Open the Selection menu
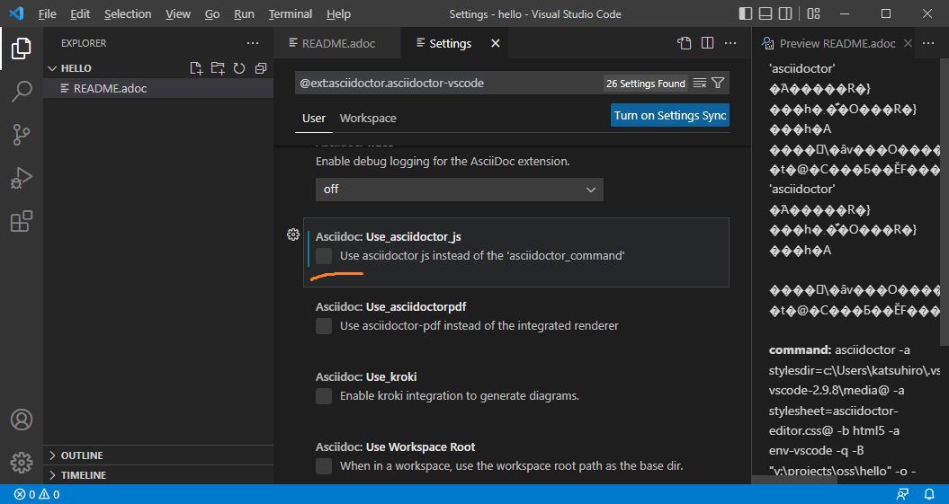This screenshot has width=949, height=504. click(128, 13)
